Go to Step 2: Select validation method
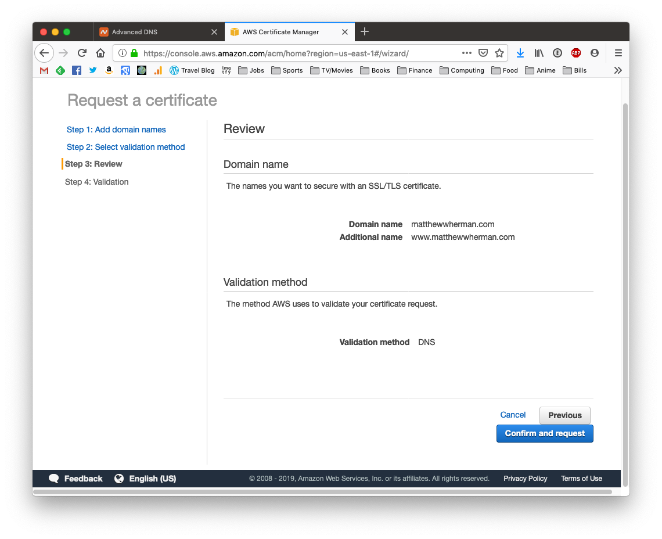Image resolution: width=662 pixels, height=539 pixels. click(126, 147)
